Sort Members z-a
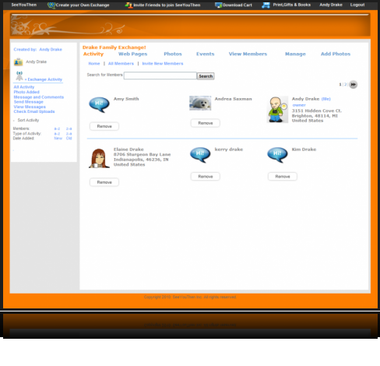Screen dimensions: 380x366 point(69,128)
